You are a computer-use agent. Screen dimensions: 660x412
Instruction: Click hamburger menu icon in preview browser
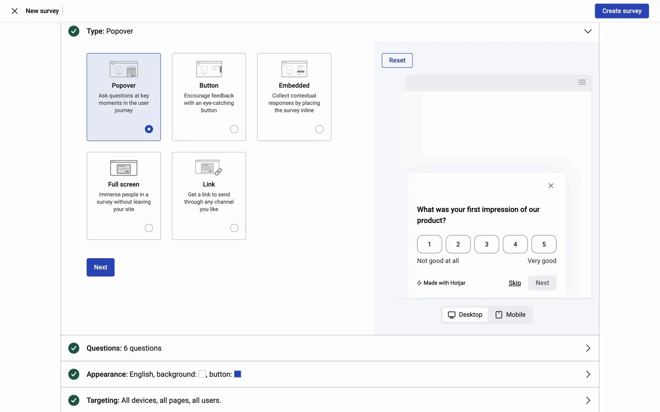(582, 82)
